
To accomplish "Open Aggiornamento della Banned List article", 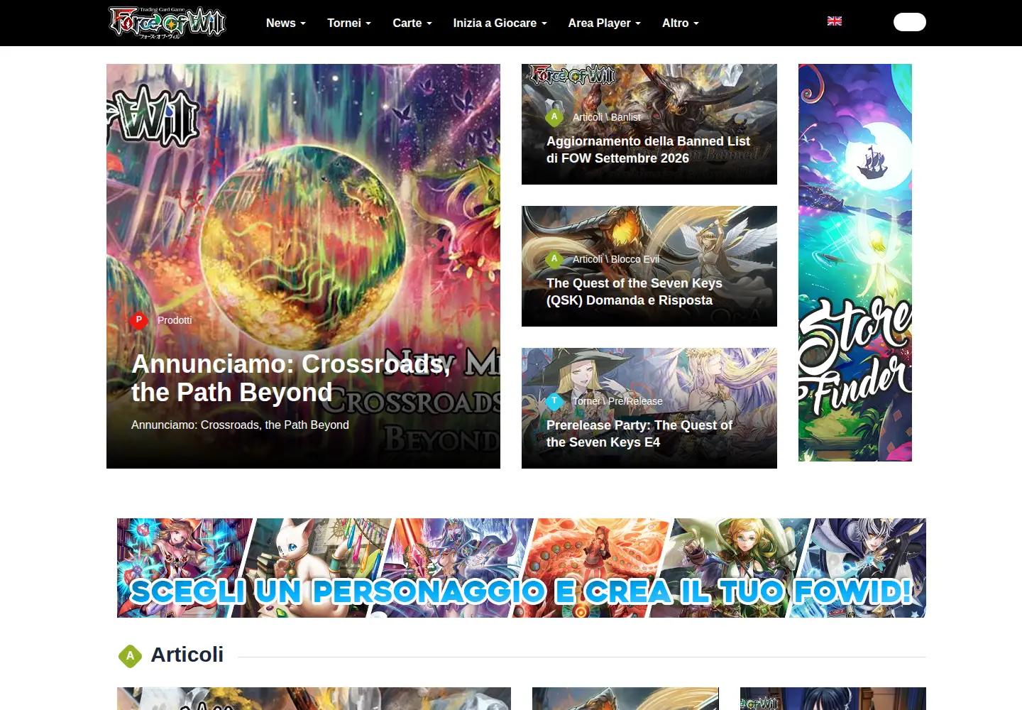I will tap(648, 150).
